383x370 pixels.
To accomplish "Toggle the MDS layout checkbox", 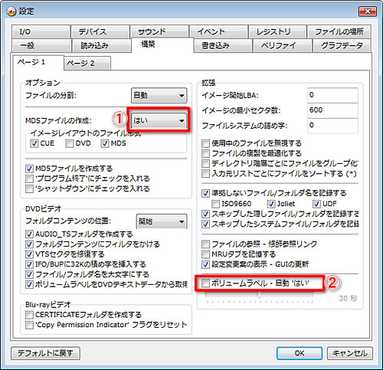I will click(105, 143).
